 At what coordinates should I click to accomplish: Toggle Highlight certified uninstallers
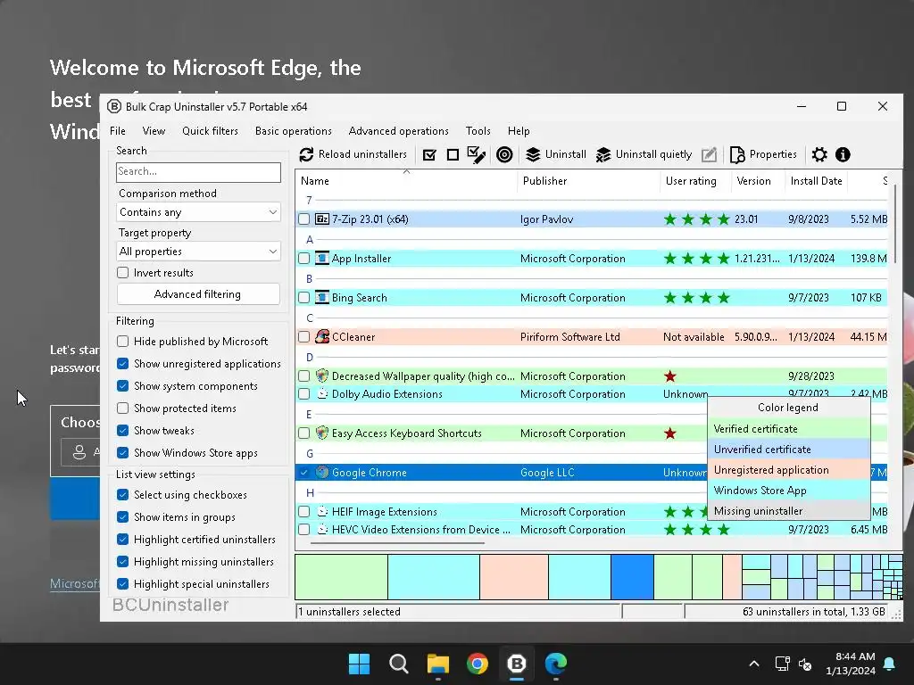122,540
